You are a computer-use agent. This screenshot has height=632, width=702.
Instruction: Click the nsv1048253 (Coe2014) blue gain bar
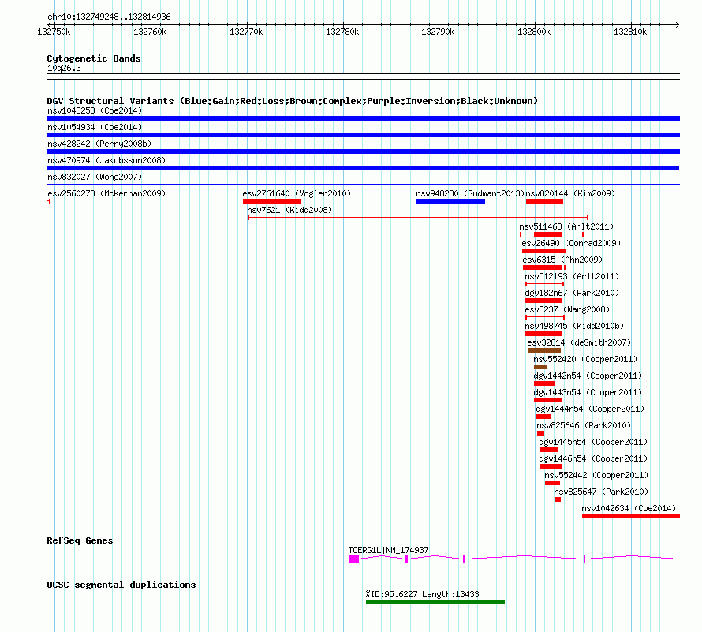(x=363, y=118)
